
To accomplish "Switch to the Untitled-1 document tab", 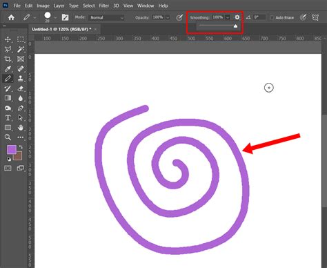I will pyautogui.click(x=61, y=29).
